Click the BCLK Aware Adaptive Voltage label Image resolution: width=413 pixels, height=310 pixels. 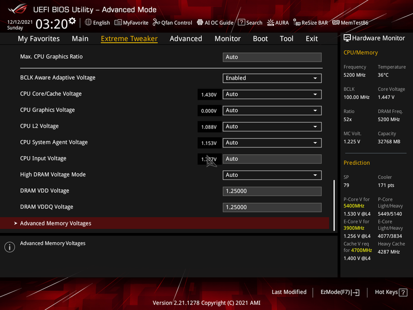[58, 78]
